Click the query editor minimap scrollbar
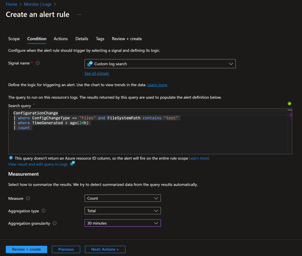 290,131
